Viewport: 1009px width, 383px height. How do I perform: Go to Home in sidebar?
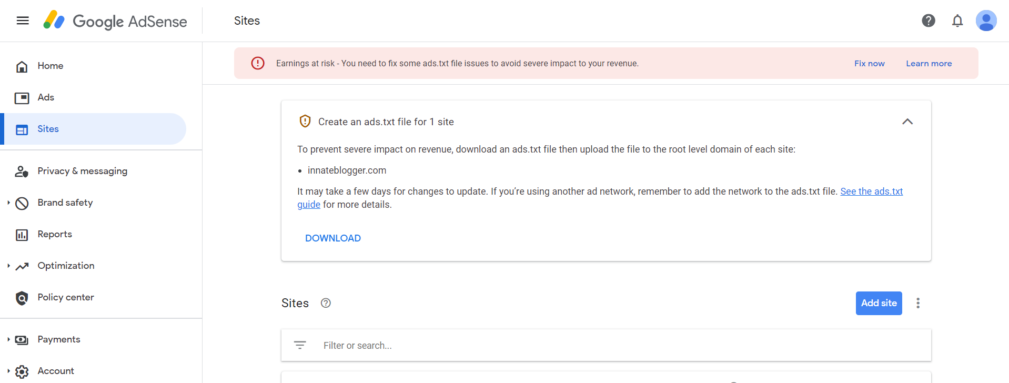(50, 66)
